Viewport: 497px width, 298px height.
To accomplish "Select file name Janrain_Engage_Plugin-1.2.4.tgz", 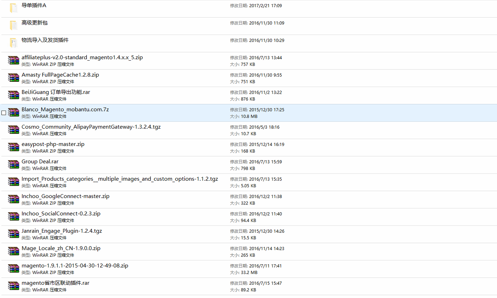I will [x=62, y=231].
